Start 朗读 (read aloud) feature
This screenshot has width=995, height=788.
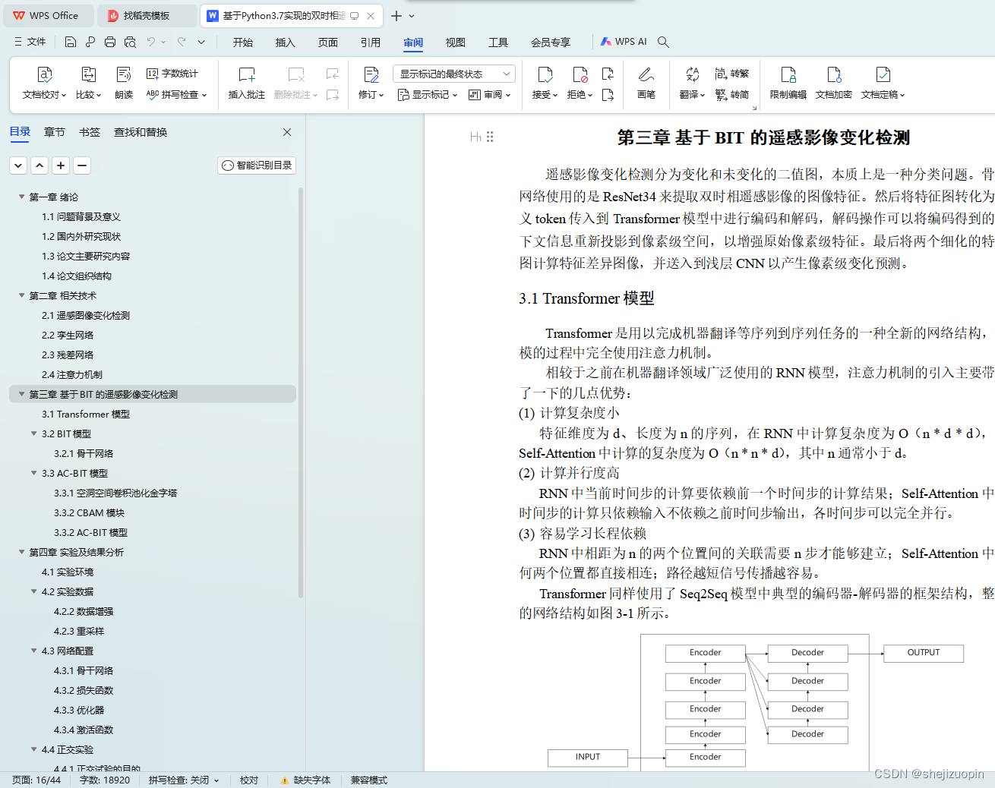tap(123, 82)
